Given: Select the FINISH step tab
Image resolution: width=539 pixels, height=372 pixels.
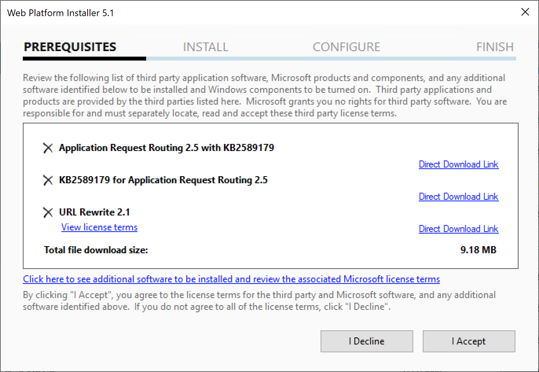Looking at the screenshot, I should click(x=495, y=47).
